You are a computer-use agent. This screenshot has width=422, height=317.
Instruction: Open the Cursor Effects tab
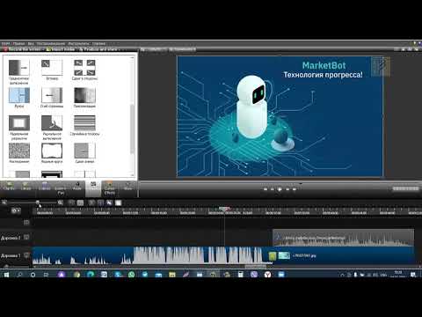click(x=109, y=188)
